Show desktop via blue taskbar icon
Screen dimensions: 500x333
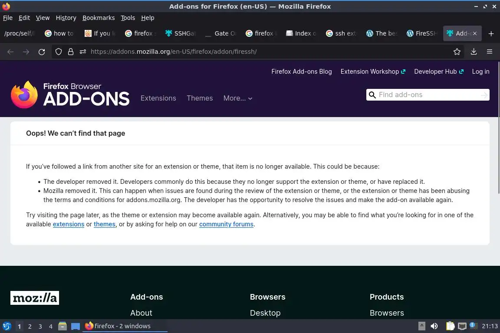click(75, 326)
